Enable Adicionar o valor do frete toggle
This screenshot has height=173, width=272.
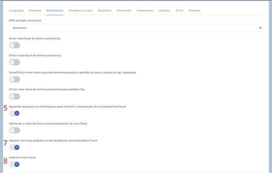[15, 130]
